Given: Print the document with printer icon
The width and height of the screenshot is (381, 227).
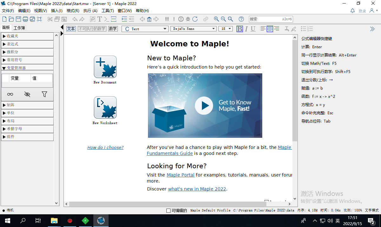Looking at the screenshot, I should (x=25, y=19).
